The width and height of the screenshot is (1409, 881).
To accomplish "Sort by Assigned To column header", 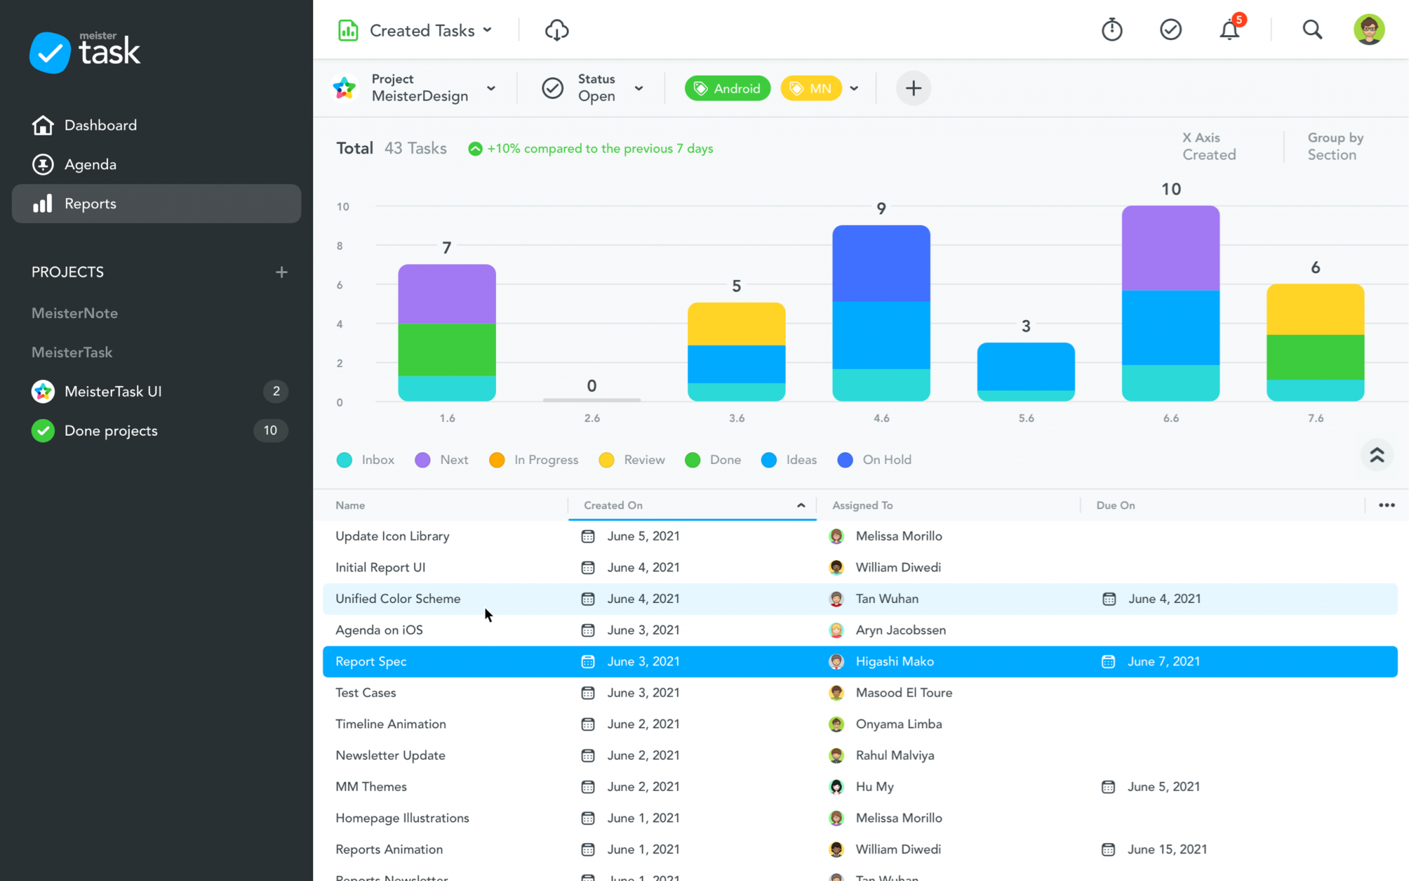I will click(x=862, y=505).
